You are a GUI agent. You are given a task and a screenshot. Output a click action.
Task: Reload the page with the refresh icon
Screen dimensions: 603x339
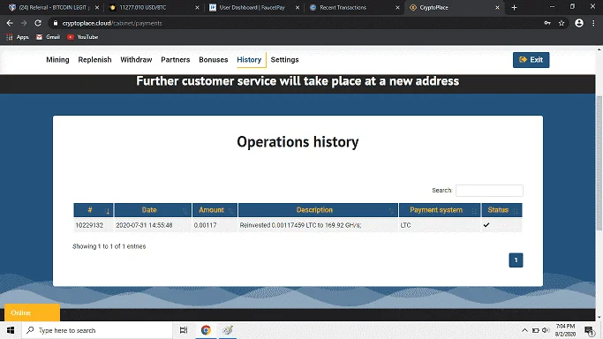38,23
